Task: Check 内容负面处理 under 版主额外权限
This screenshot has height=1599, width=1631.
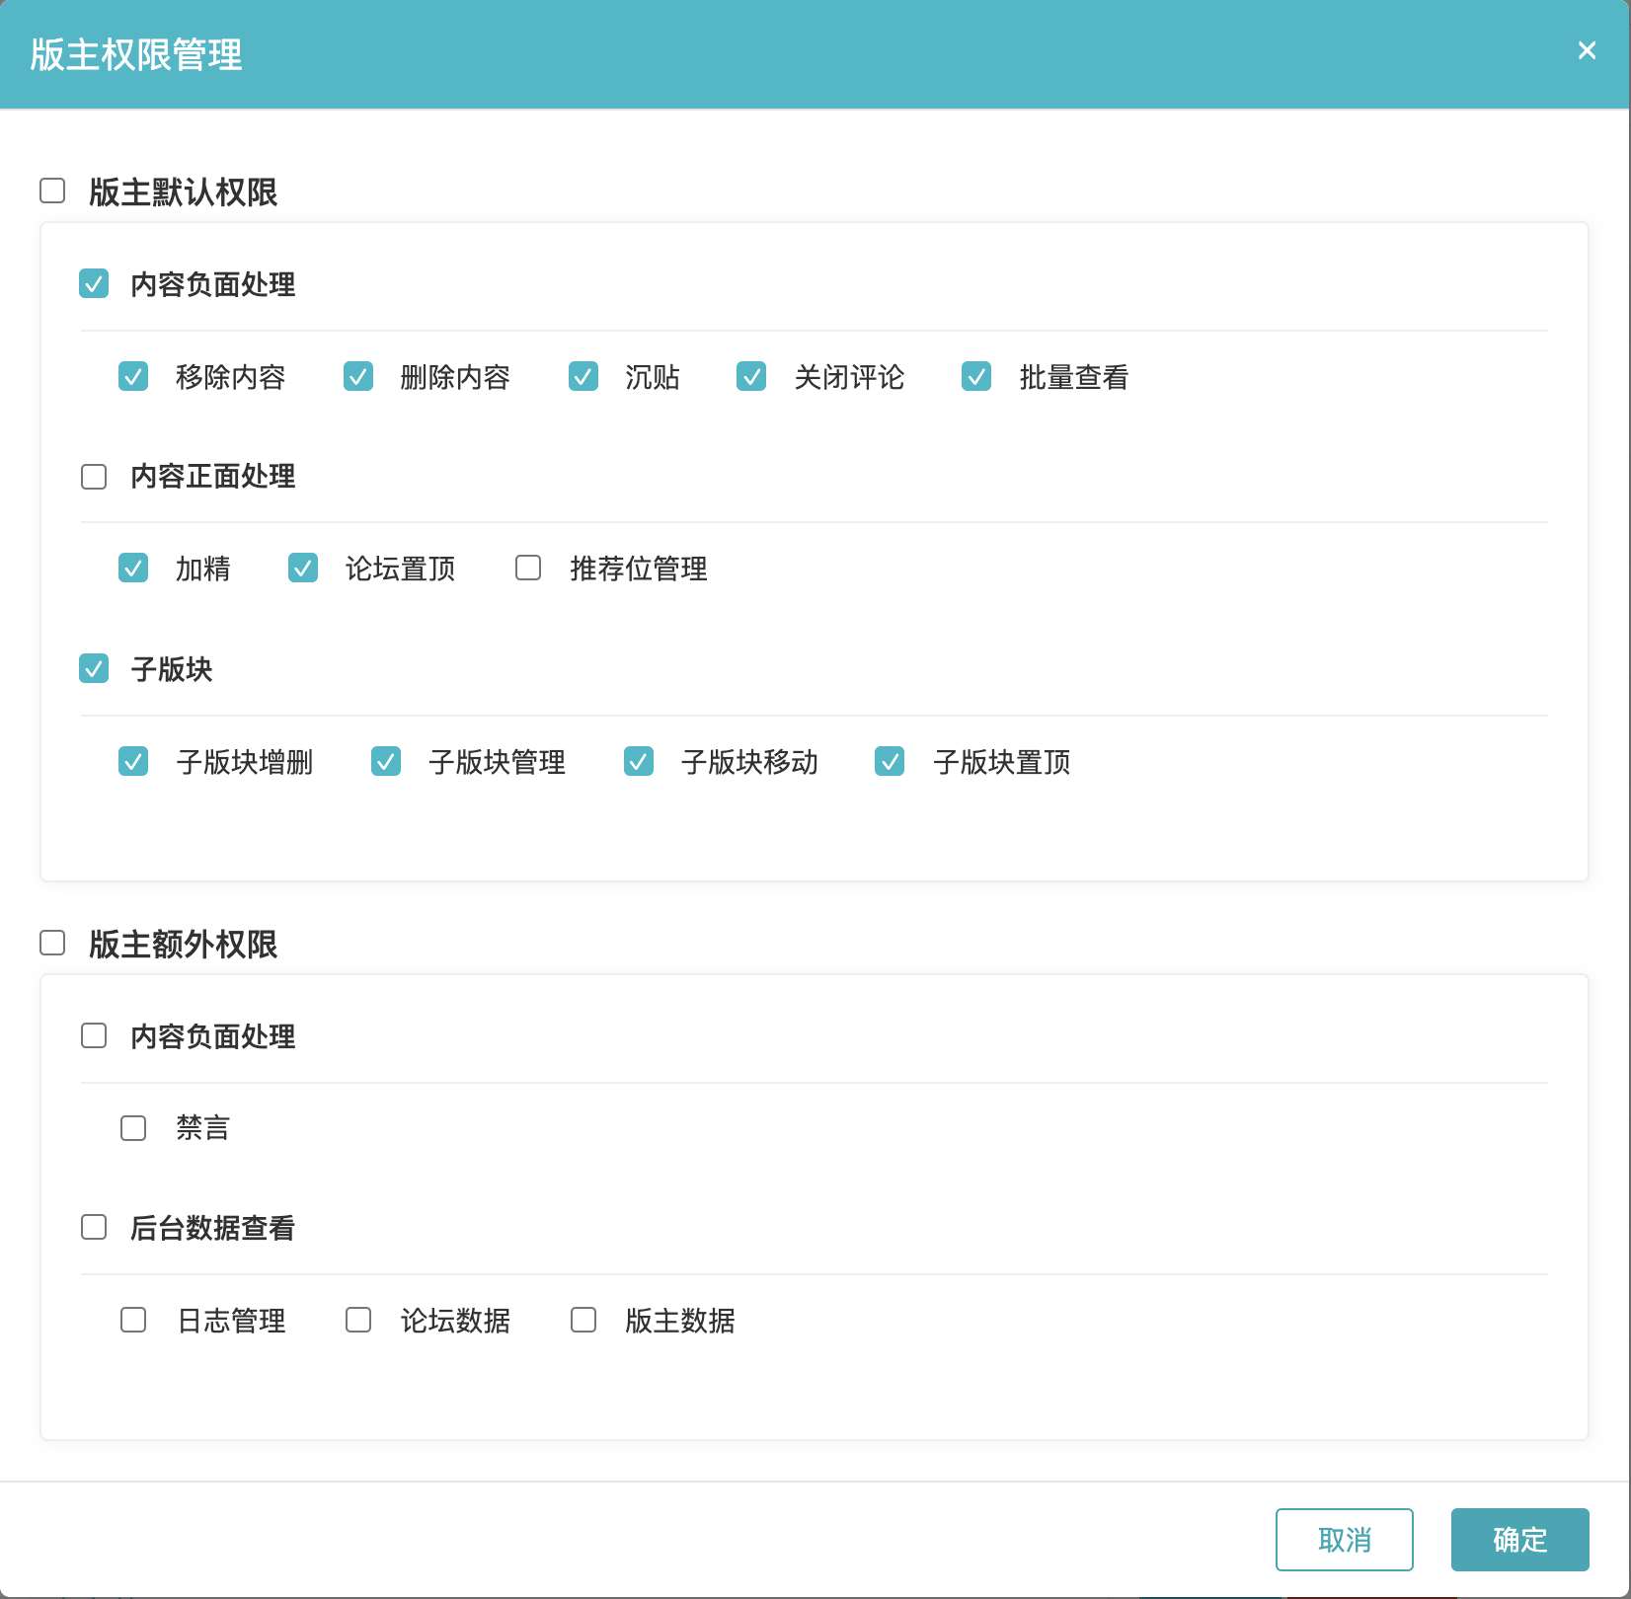Action: pyautogui.click(x=94, y=1035)
